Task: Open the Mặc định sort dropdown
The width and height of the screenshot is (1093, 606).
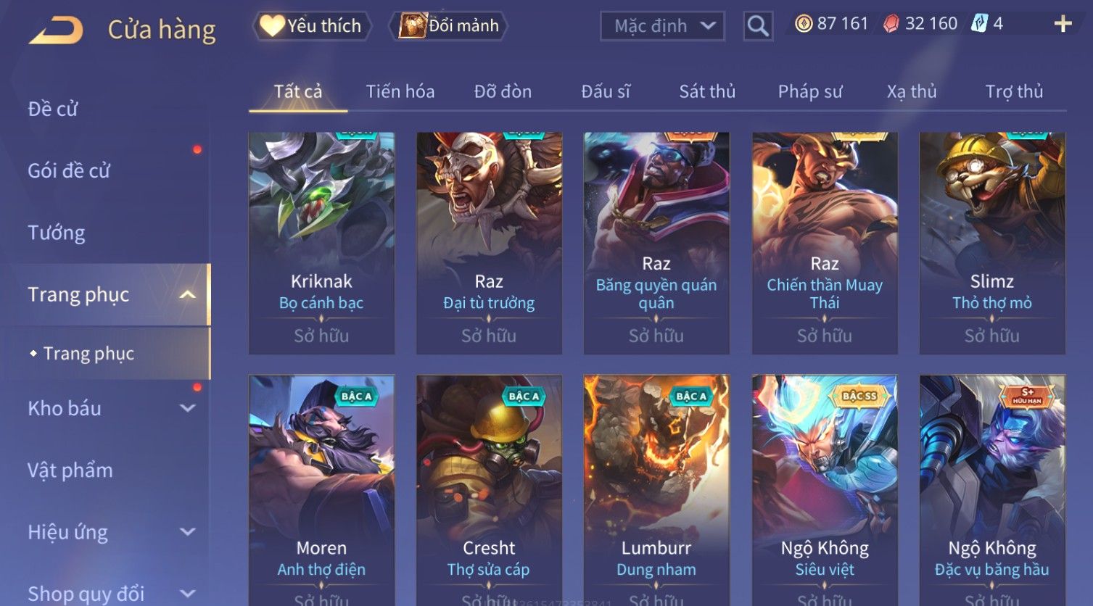Action: [662, 26]
